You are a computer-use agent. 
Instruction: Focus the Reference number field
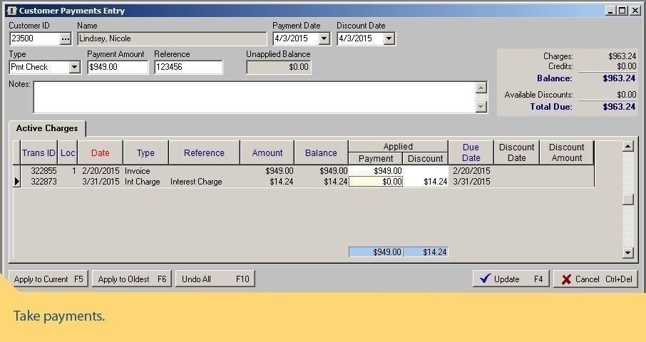point(188,67)
